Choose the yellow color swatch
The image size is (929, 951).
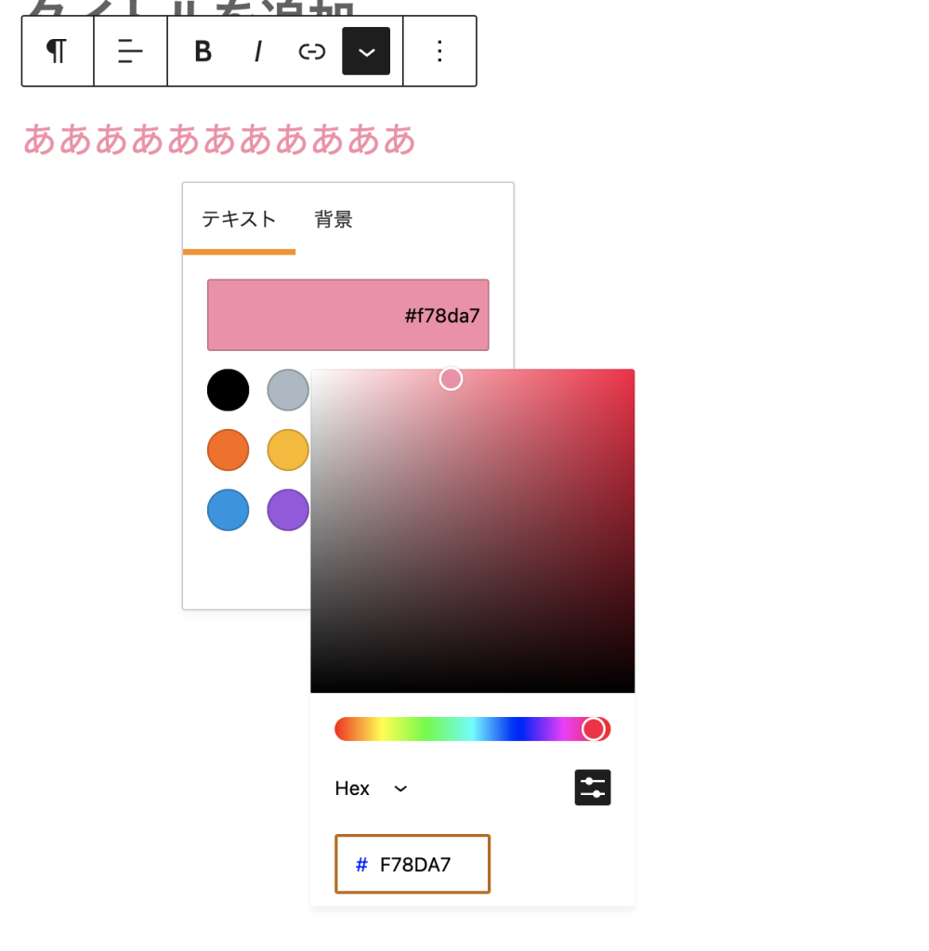point(288,450)
